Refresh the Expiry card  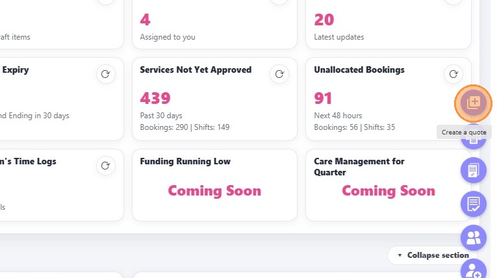pyautogui.click(x=106, y=74)
